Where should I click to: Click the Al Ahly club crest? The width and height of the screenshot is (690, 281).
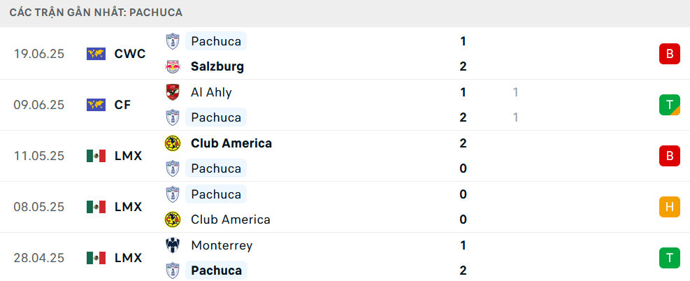point(171,92)
